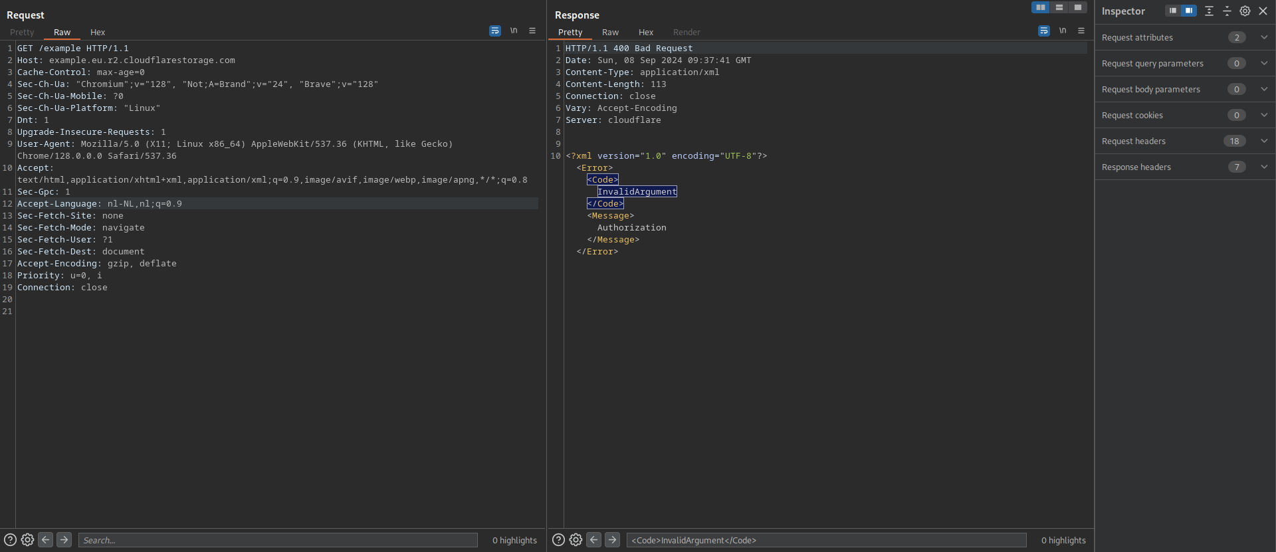Switch Response view to Render tab
The width and height of the screenshot is (1276, 552).
click(687, 32)
